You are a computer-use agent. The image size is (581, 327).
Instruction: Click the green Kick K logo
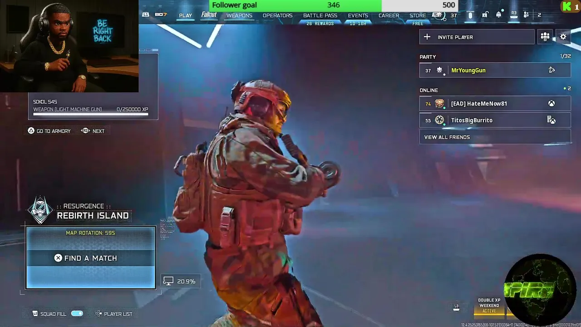pos(566,6)
